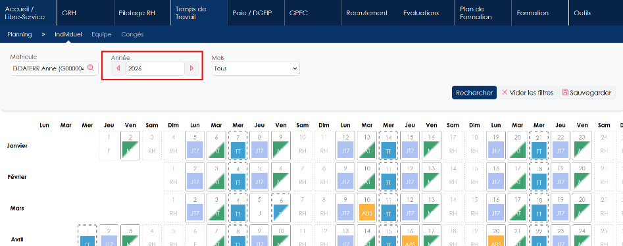623x246 pixels.
Task: Go to the previous year with the left arrow
Action: tap(118, 68)
